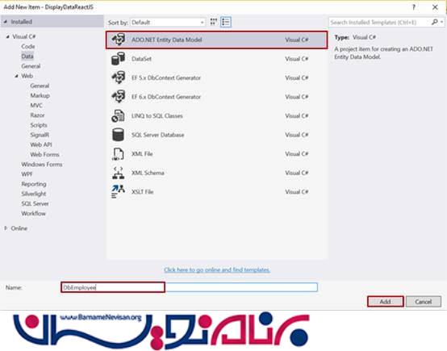447x351 pixels.
Task: Select the Web Forms category
Action: pyautogui.click(x=44, y=155)
